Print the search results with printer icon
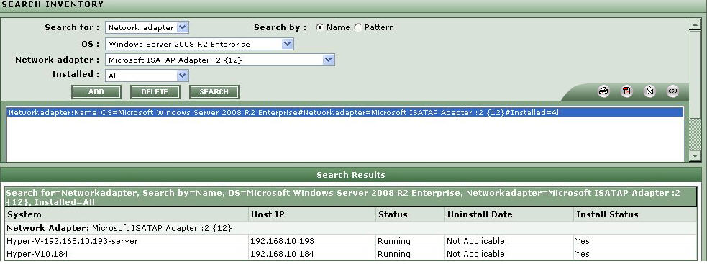The height and width of the screenshot is (264, 707). pos(603,91)
